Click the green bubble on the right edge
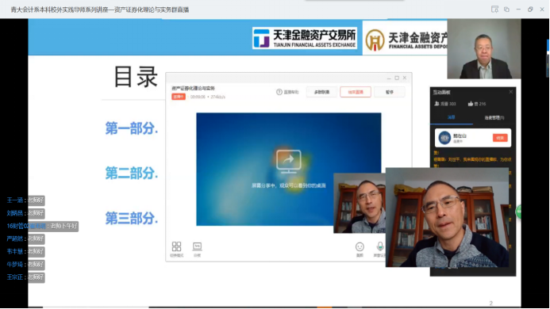This screenshot has height=309, width=550. pos(518,212)
